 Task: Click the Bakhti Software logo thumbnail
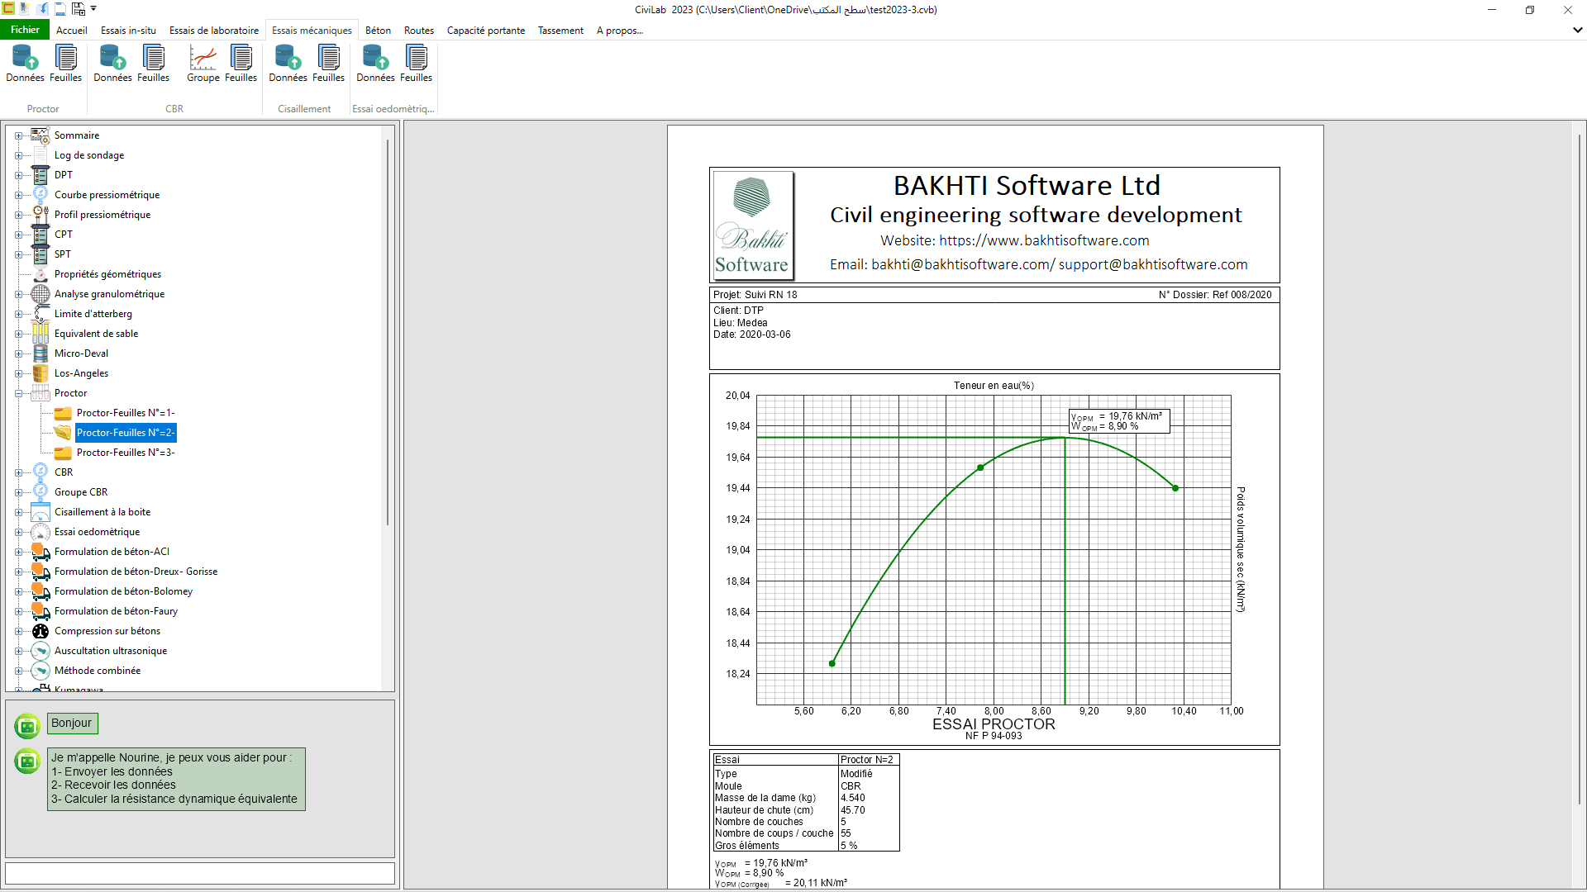pyautogui.click(x=752, y=225)
